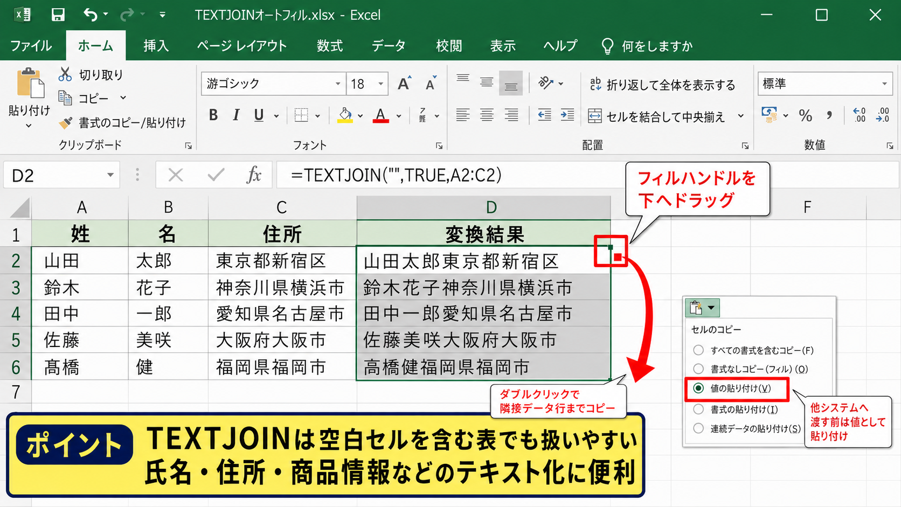Image resolution: width=901 pixels, height=507 pixels.
Task: Switch to the 校閲 tab
Action: [x=449, y=46]
